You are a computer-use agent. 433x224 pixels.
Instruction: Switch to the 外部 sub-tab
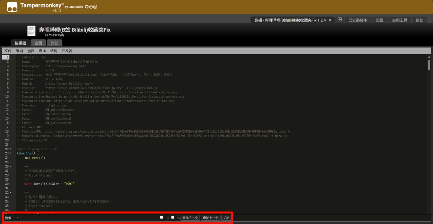click(54, 43)
